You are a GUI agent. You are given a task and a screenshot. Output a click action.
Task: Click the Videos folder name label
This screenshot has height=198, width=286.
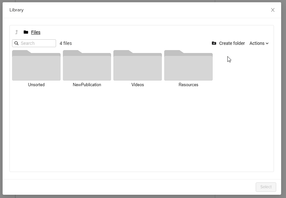[x=137, y=85]
